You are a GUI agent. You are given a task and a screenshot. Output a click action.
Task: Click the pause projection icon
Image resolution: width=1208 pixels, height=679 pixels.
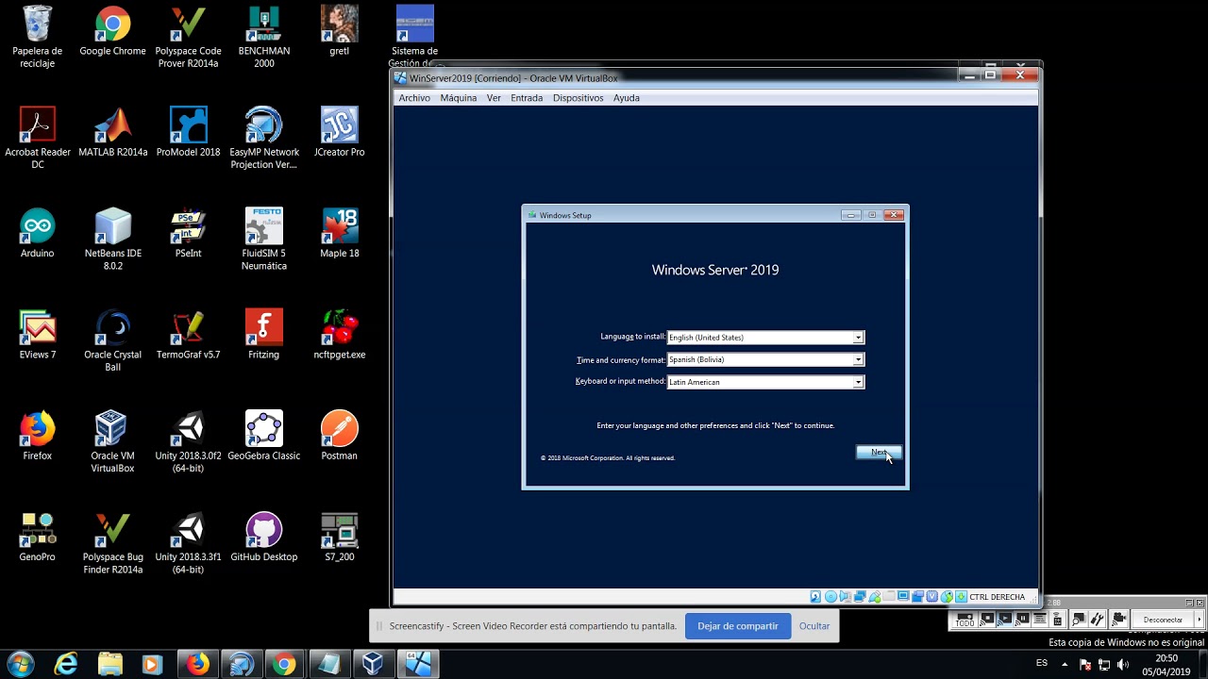1022,620
